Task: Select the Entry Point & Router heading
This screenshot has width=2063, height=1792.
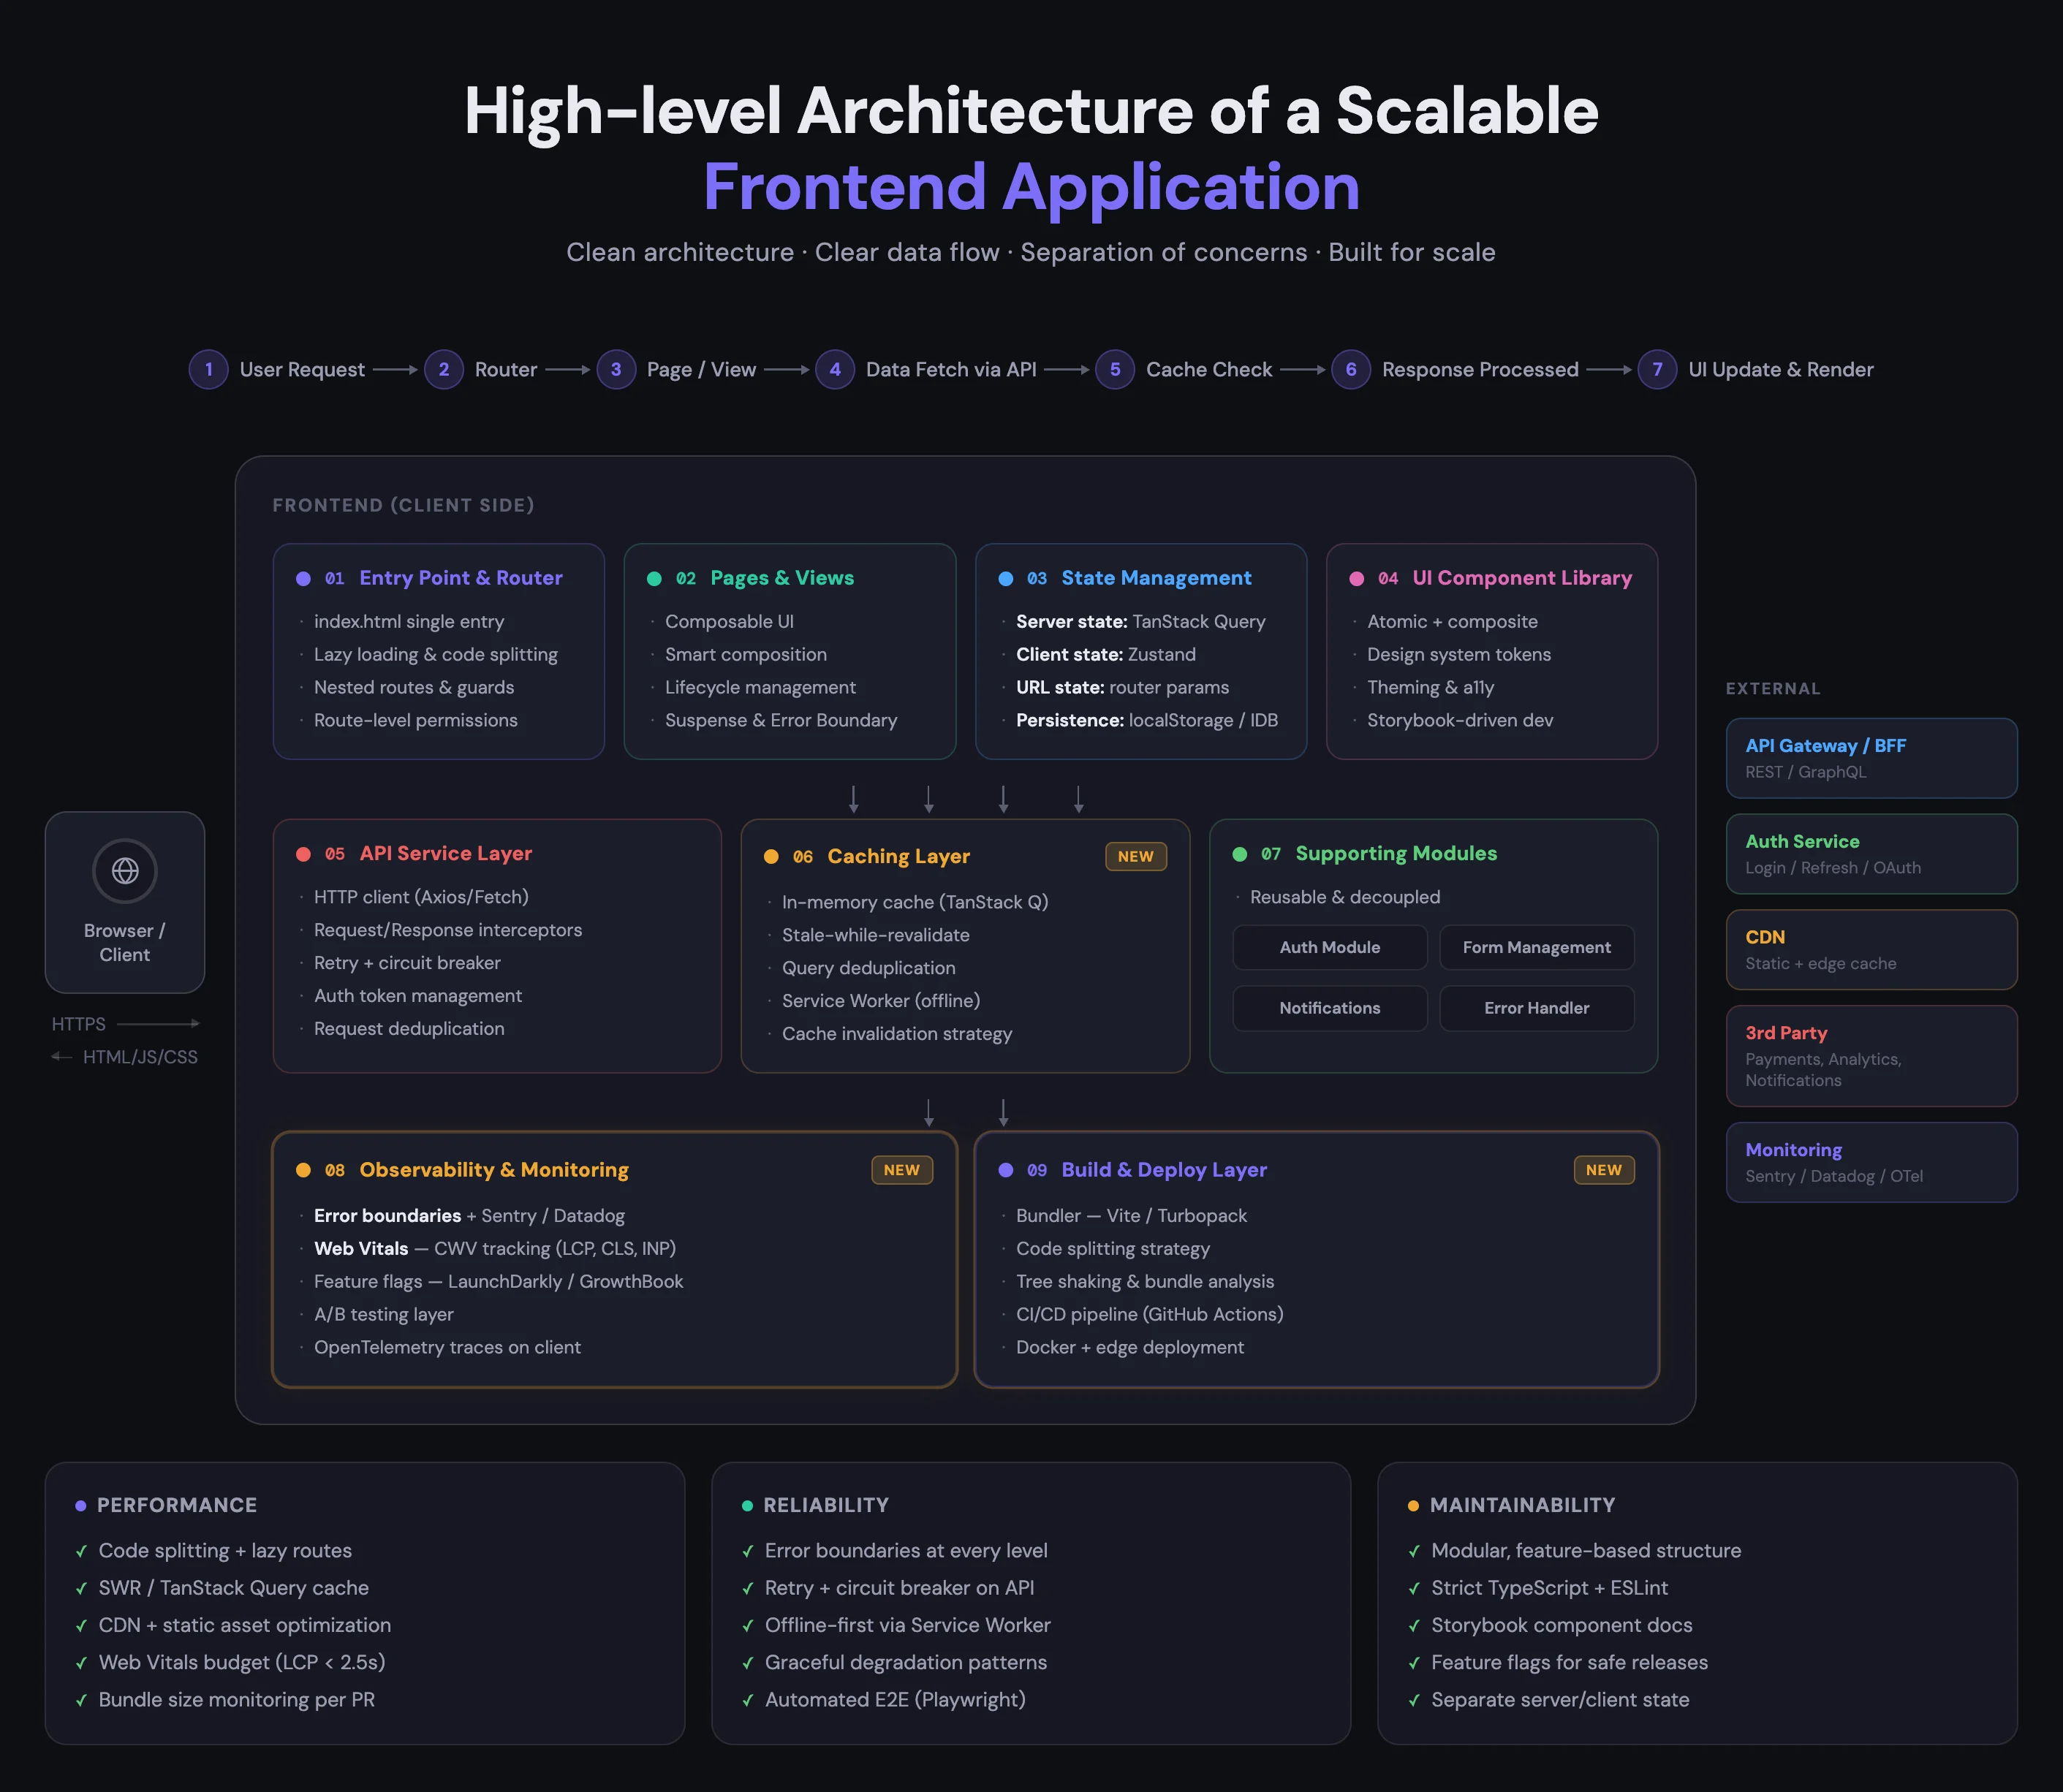Action: pyautogui.click(x=461, y=578)
